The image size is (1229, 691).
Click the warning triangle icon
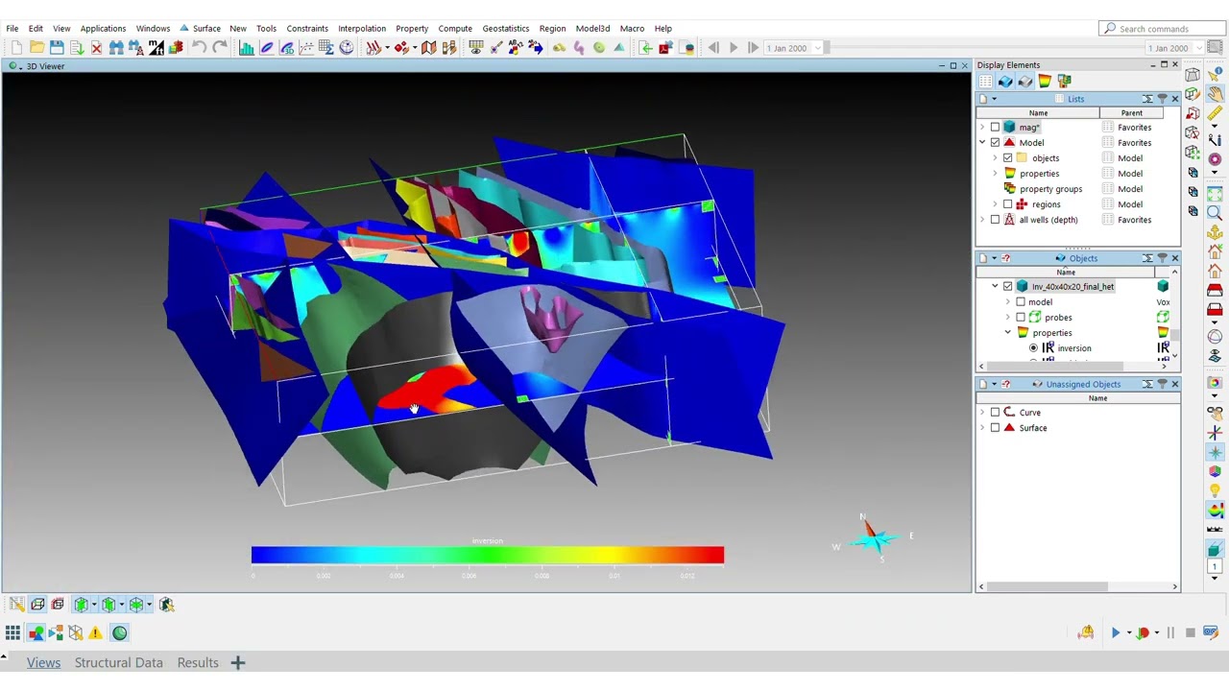coord(95,632)
